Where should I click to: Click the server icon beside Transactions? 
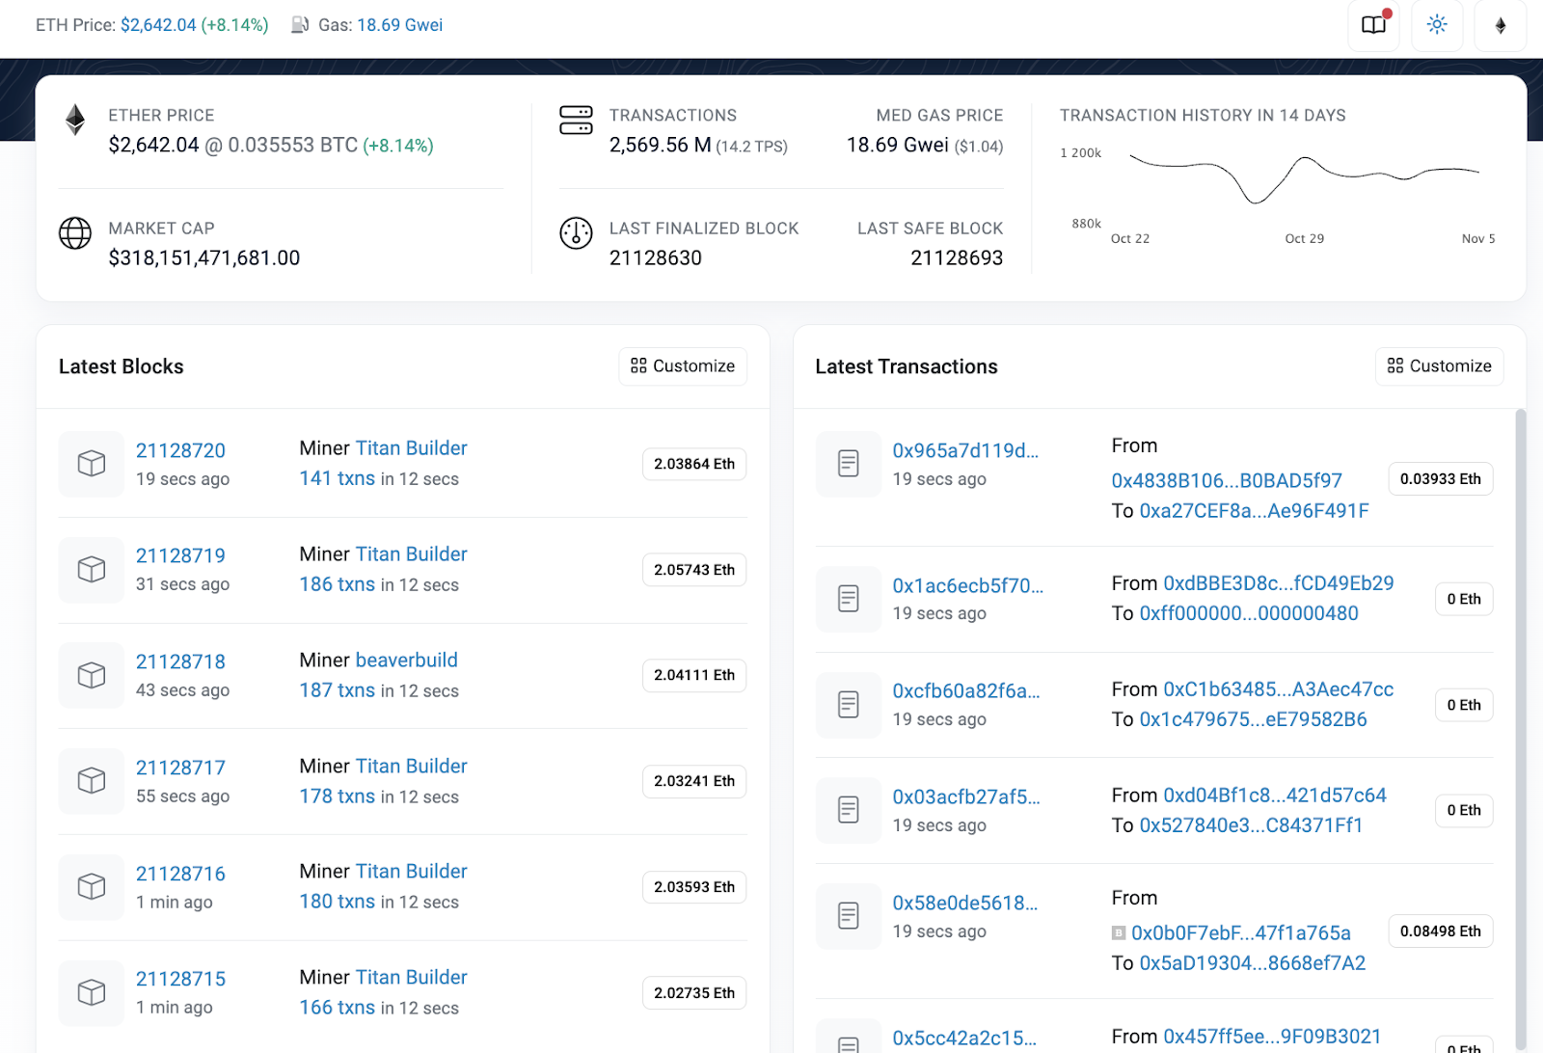coord(576,121)
